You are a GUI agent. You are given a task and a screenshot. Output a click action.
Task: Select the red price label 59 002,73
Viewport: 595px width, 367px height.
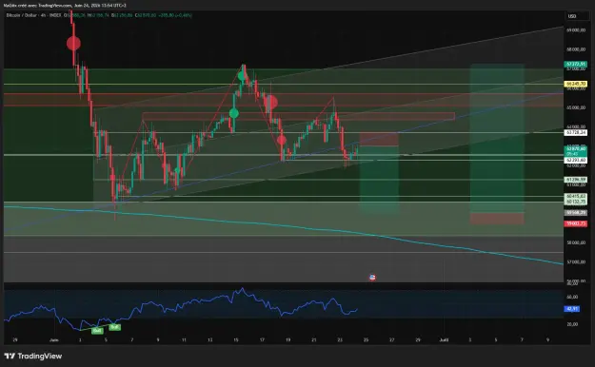(575, 224)
